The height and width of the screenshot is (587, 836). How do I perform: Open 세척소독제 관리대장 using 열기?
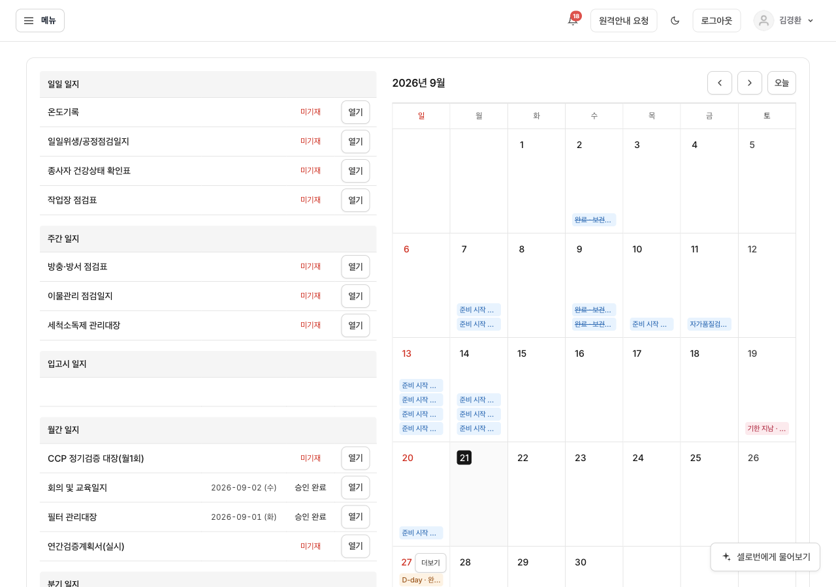355,325
